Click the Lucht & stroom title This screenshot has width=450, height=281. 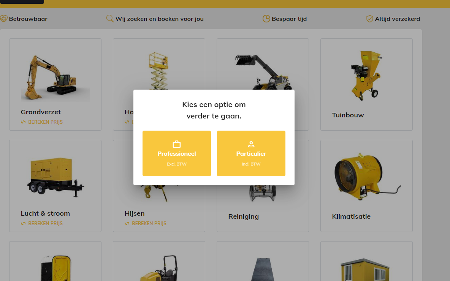pos(45,213)
